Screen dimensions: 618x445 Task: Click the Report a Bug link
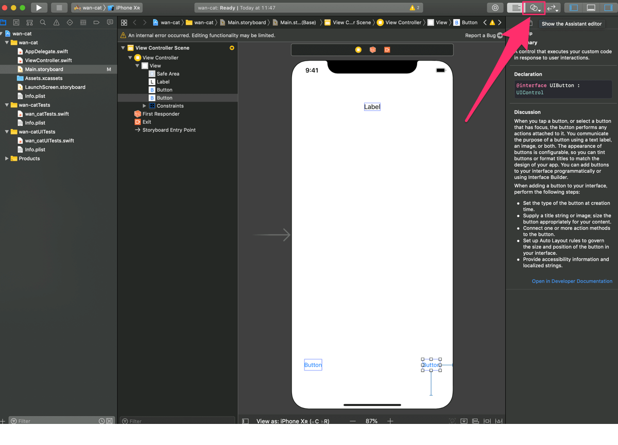pyautogui.click(x=484, y=35)
